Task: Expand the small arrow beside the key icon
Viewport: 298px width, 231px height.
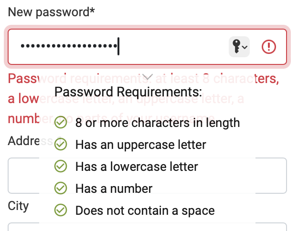Action: click(x=245, y=47)
